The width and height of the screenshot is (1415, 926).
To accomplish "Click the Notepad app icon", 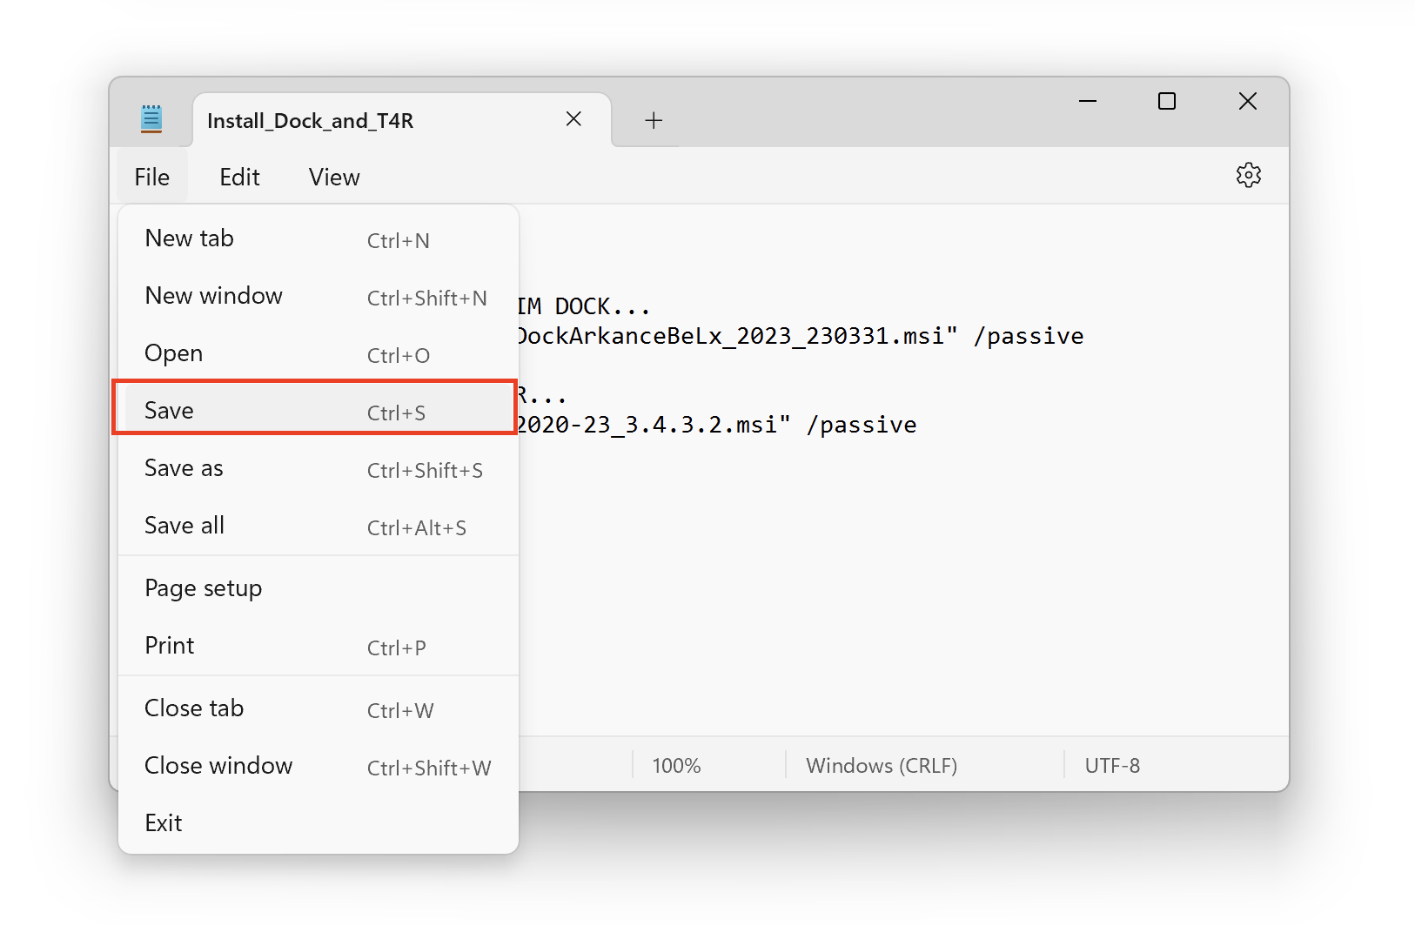I will coord(151,119).
